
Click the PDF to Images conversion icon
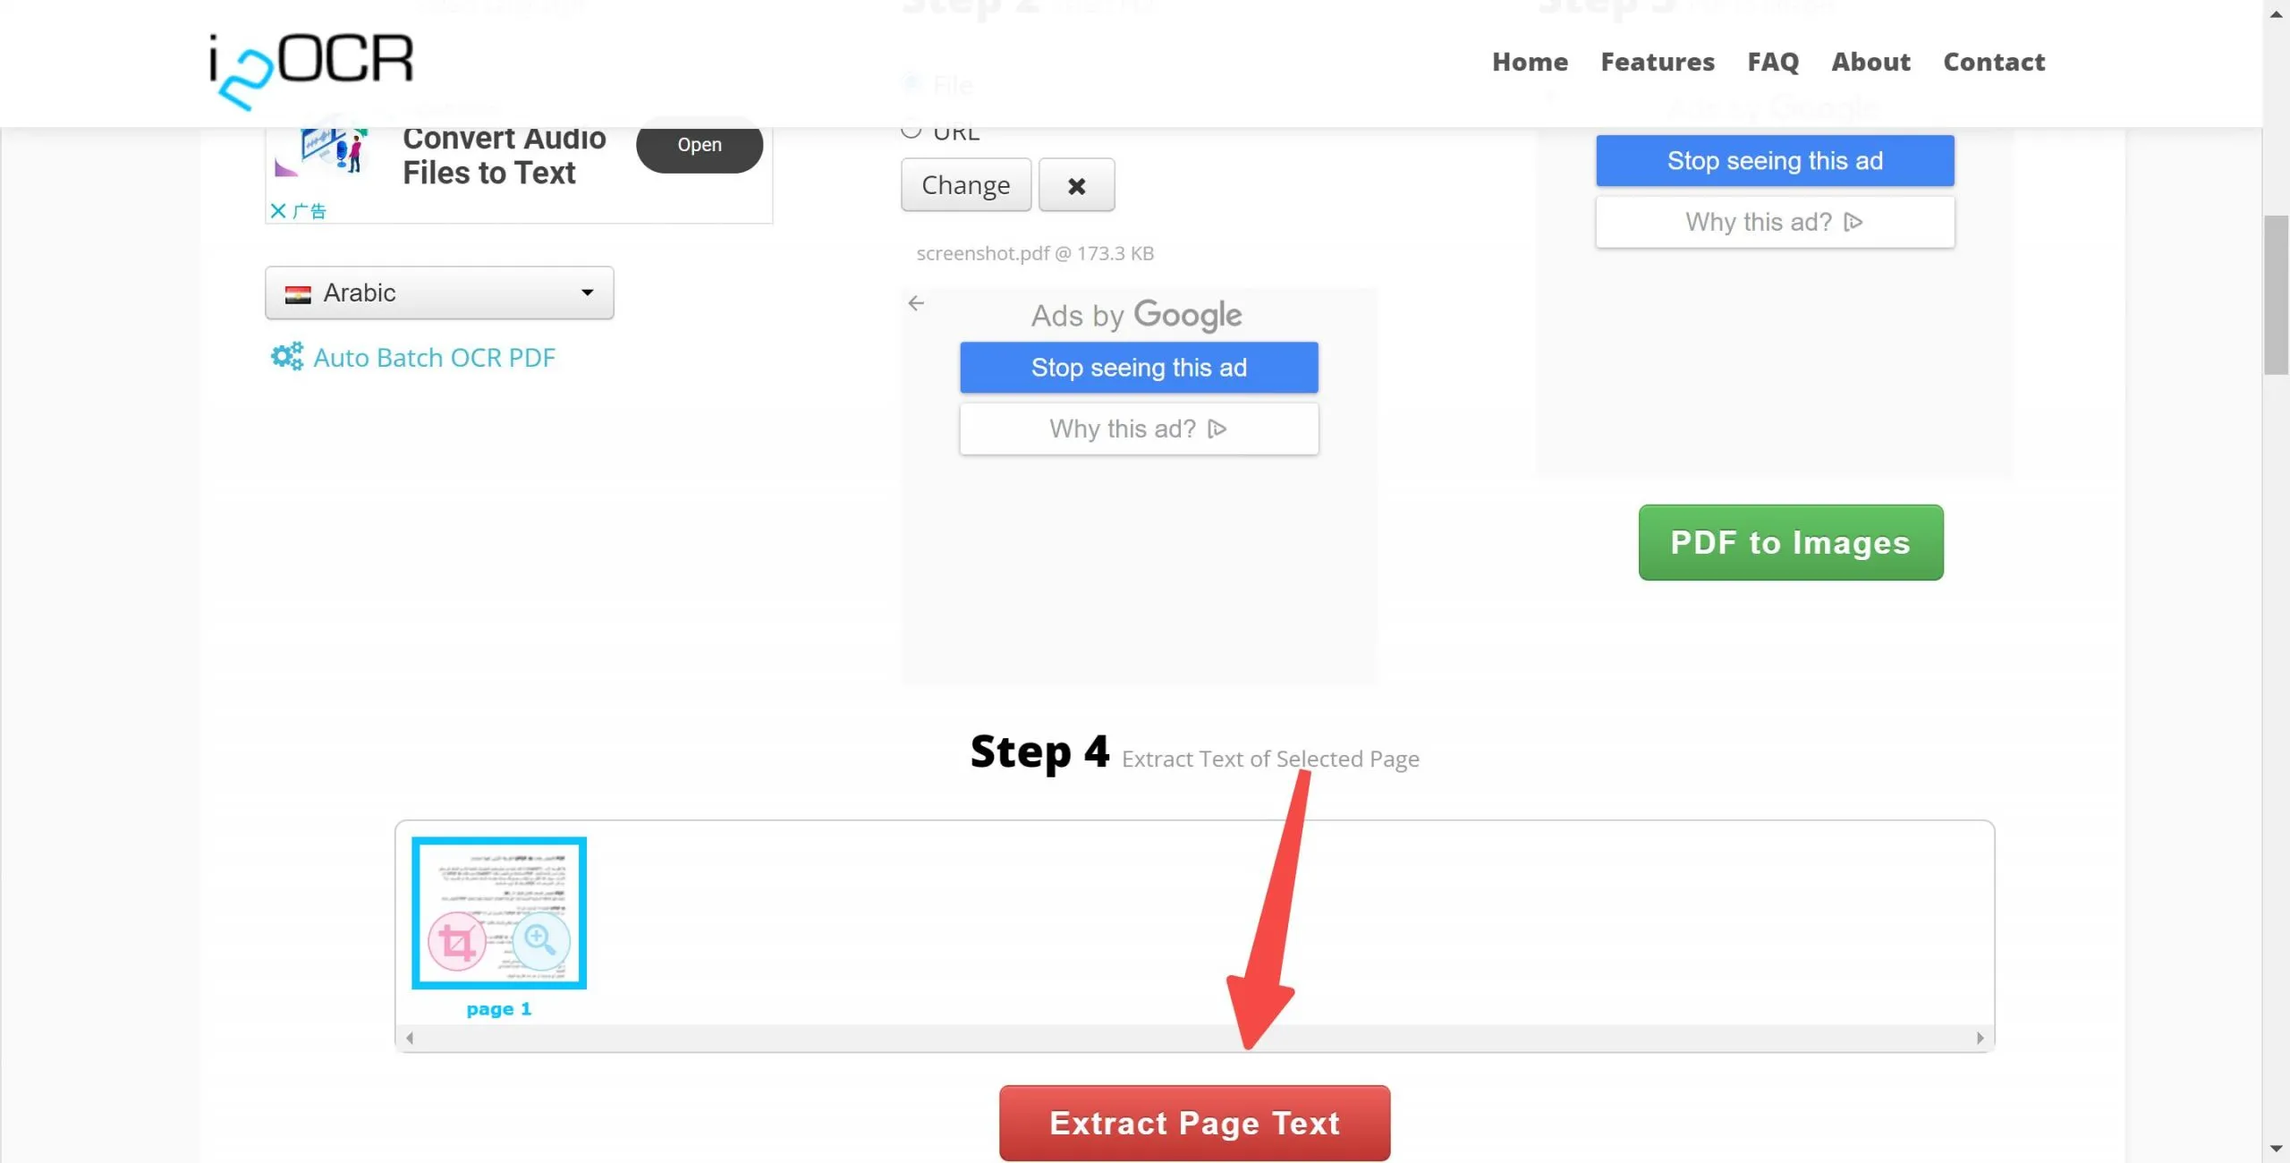1790,541
